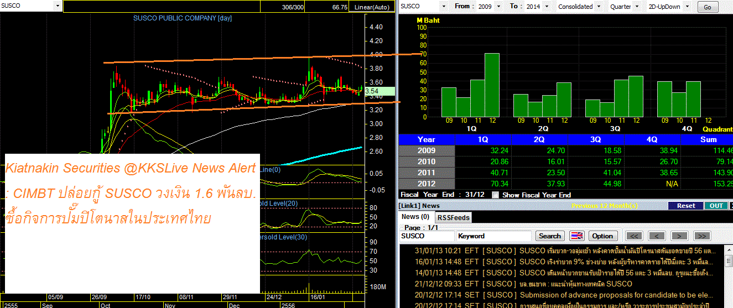Click the 306/300 field in chart header
The width and height of the screenshot is (733, 308).
[293, 7]
